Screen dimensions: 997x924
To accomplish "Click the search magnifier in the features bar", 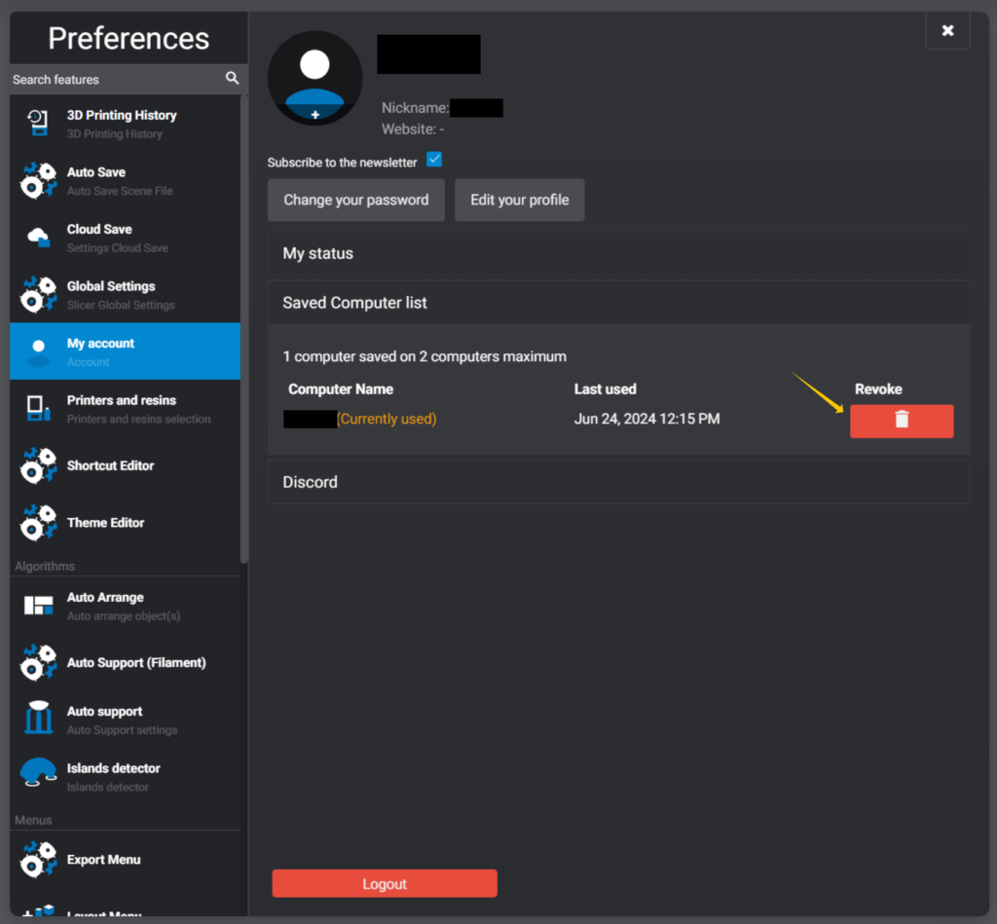I will point(232,78).
